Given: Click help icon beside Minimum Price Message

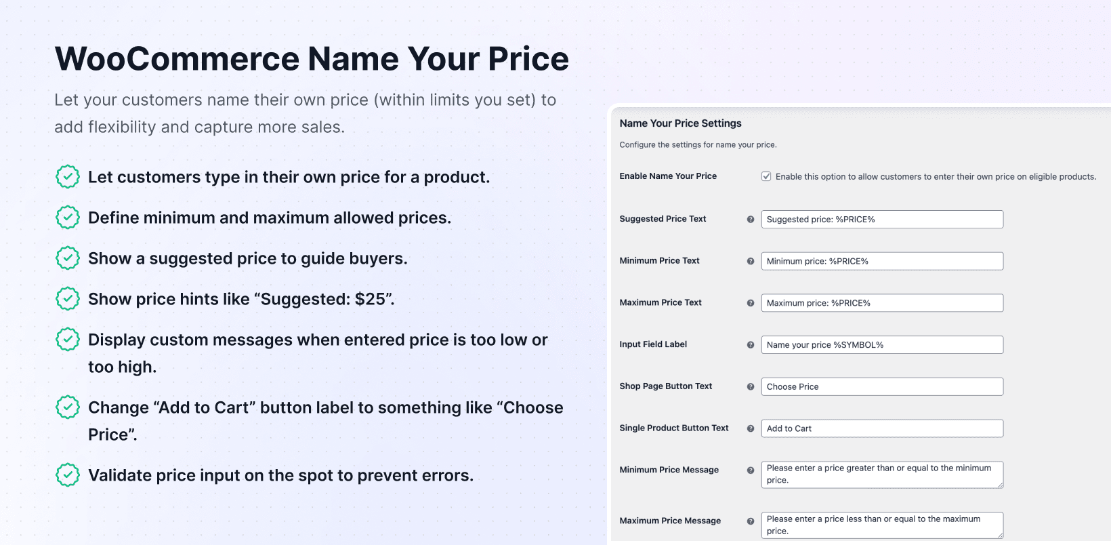Looking at the screenshot, I should [x=751, y=470].
